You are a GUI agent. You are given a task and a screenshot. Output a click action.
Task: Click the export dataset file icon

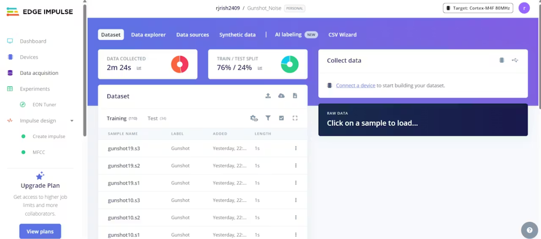point(295,96)
